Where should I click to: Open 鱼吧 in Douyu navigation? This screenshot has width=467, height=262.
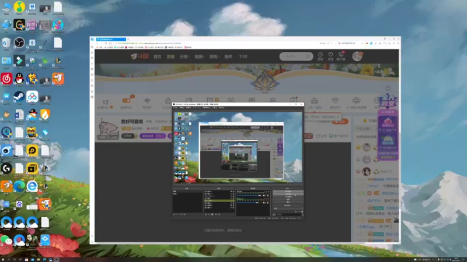228,56
